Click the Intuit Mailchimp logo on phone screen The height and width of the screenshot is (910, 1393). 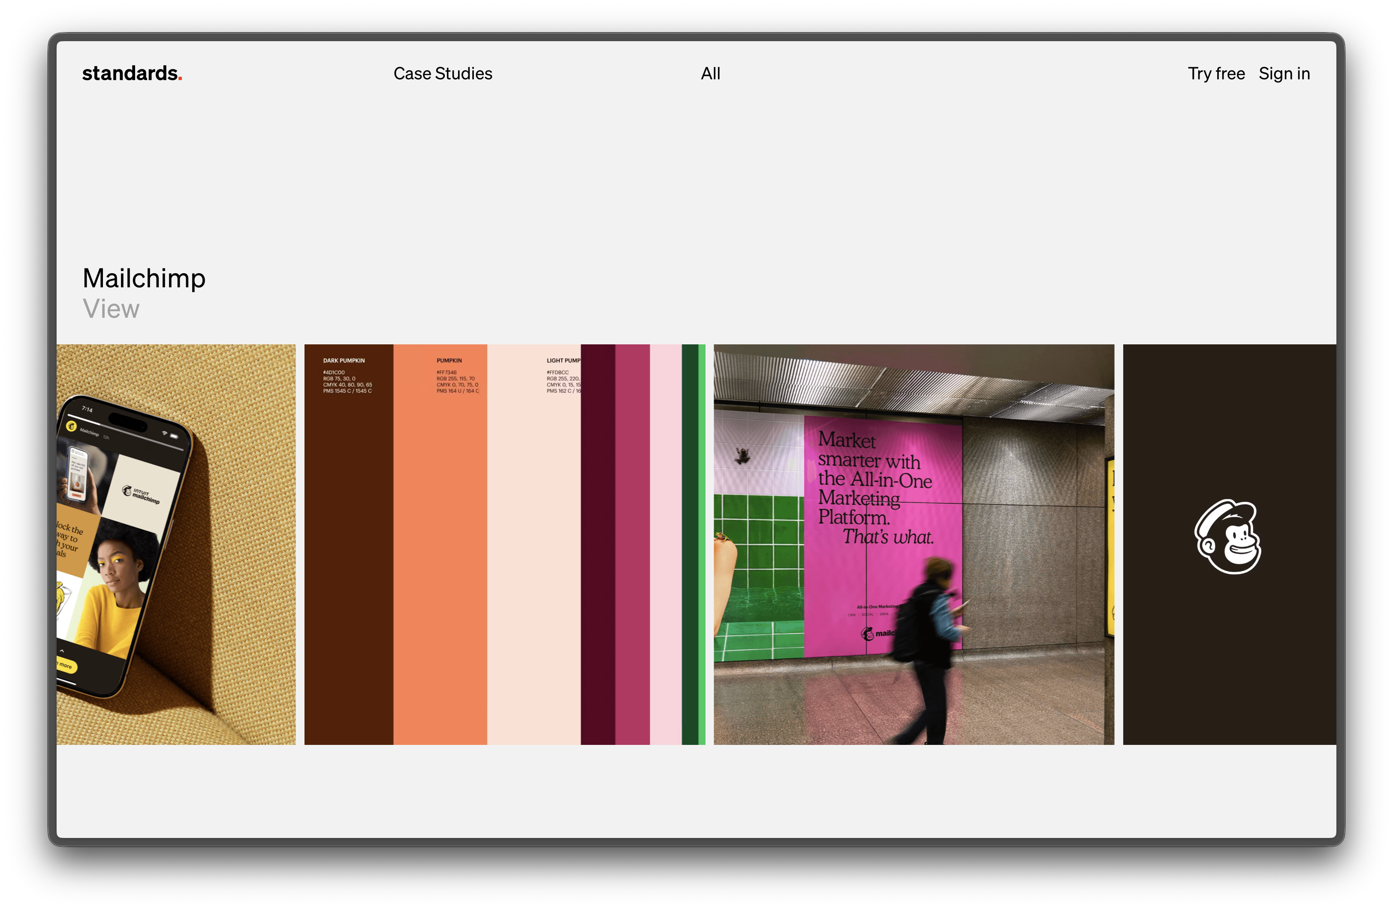pos(141,494)
